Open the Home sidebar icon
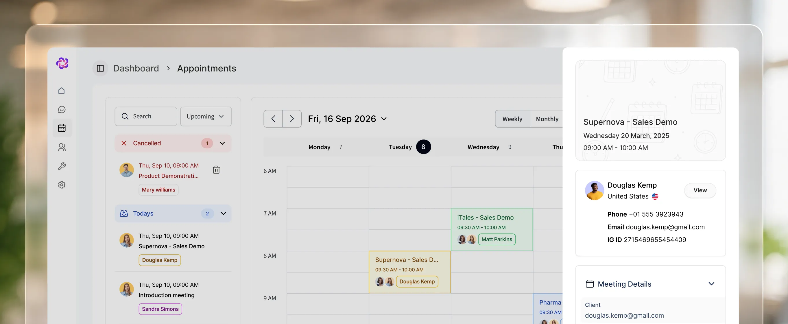Screen dimensions: 788x324 (62, 91)
